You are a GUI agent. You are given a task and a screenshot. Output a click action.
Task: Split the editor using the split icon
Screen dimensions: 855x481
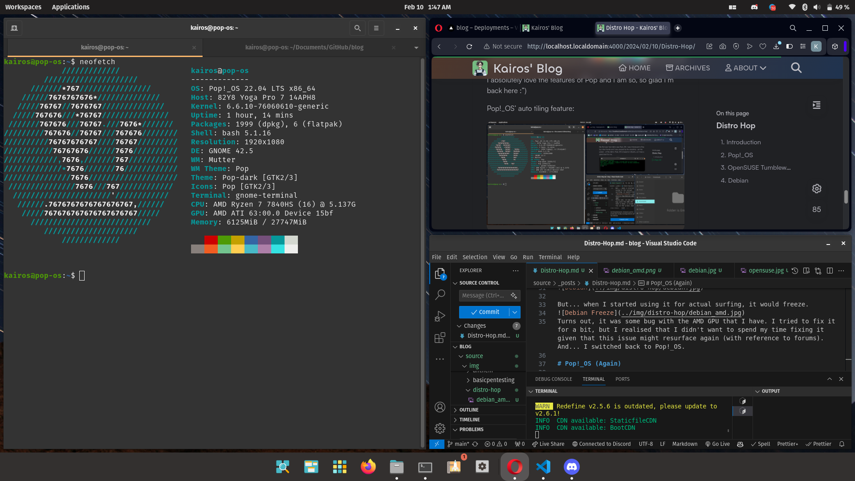pyautogui.click(x=830, y=270)
